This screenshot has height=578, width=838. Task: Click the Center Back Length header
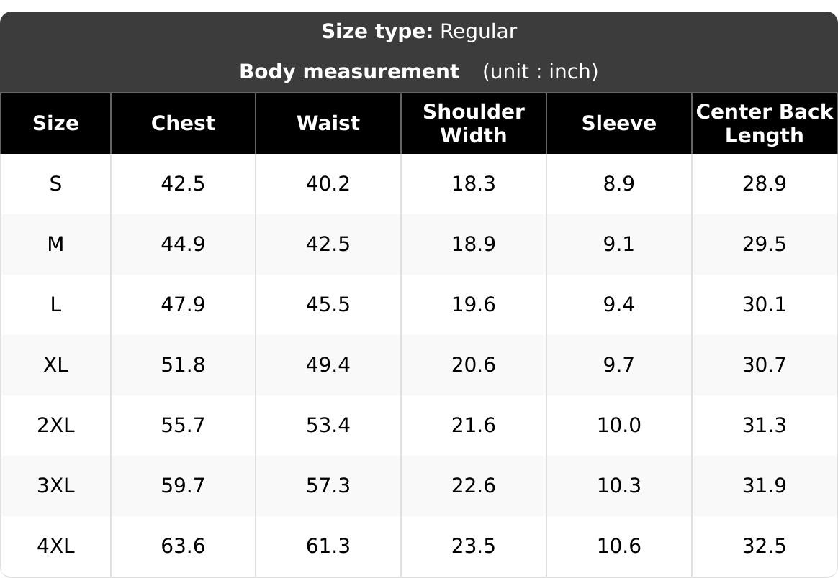pos(765,123)
